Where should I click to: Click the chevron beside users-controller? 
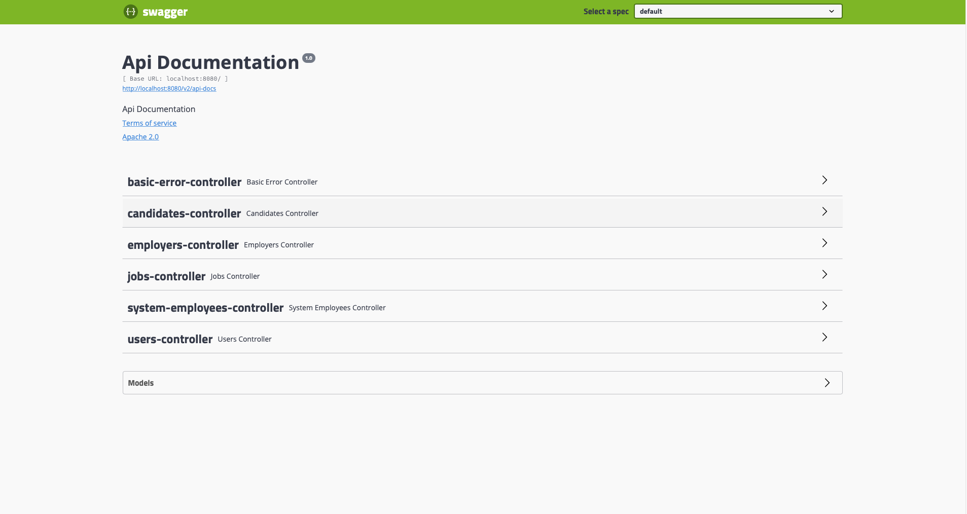pyautogui.click(x=824, y=338)
